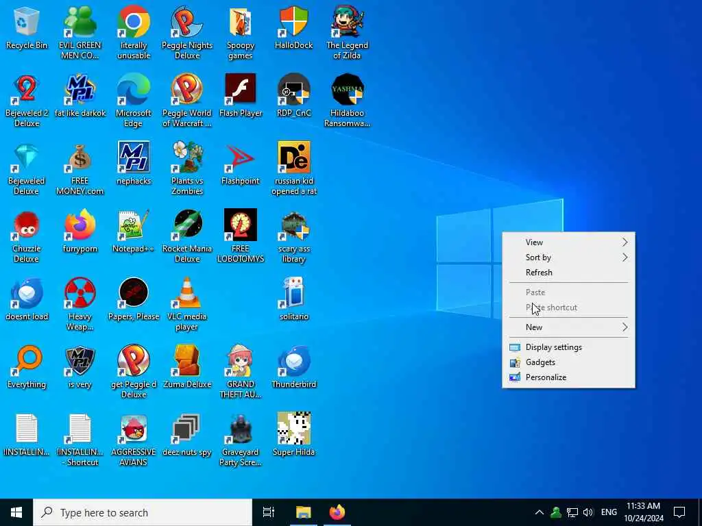The height and width of the screenshot is (526, 702).
Task: Launch Zuma Deluxe desktop shortcut
Action: tap(187, 367)
